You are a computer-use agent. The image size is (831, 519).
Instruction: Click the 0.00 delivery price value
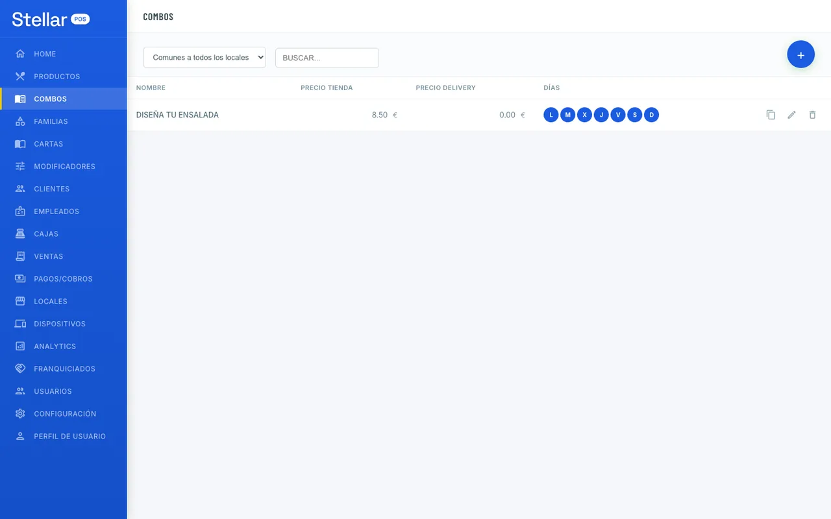tap(507, 115)
